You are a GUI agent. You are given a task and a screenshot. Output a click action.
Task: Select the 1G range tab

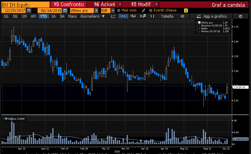[6, 16]
